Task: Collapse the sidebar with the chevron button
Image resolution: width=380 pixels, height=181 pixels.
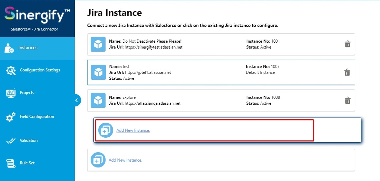Action: tap(76, 100)
